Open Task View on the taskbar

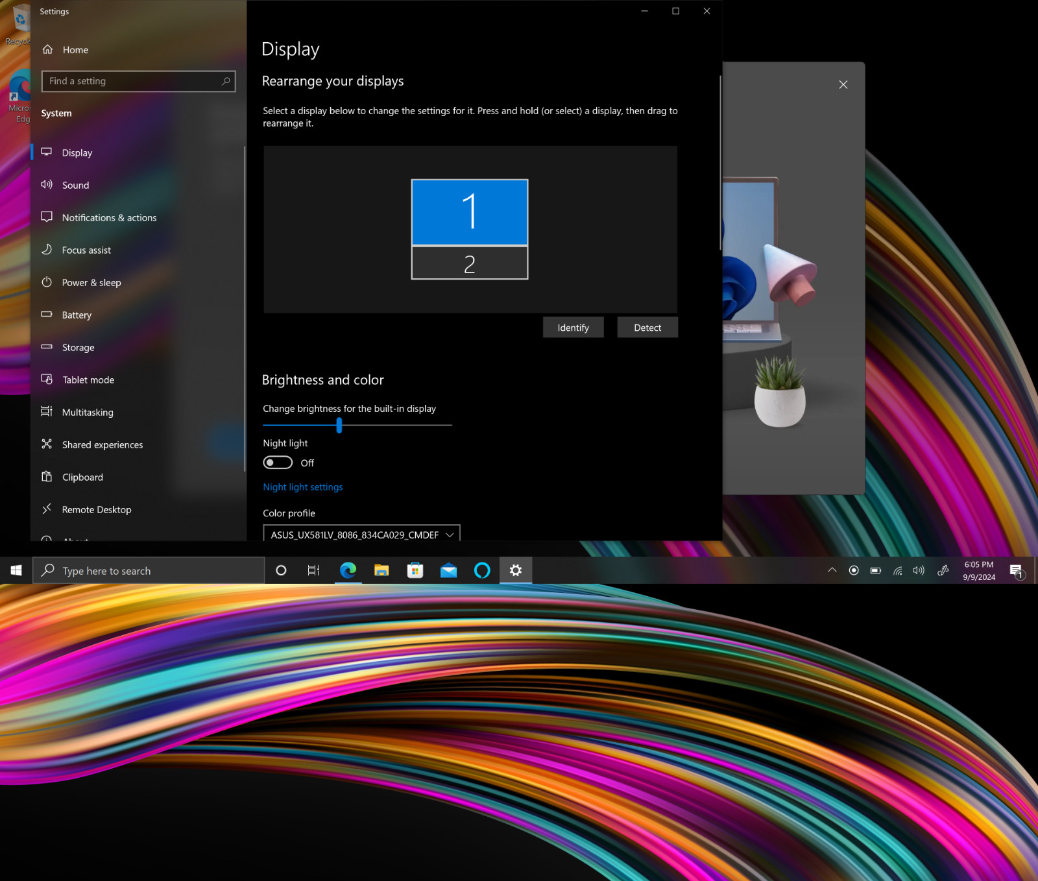pos(313,570)
